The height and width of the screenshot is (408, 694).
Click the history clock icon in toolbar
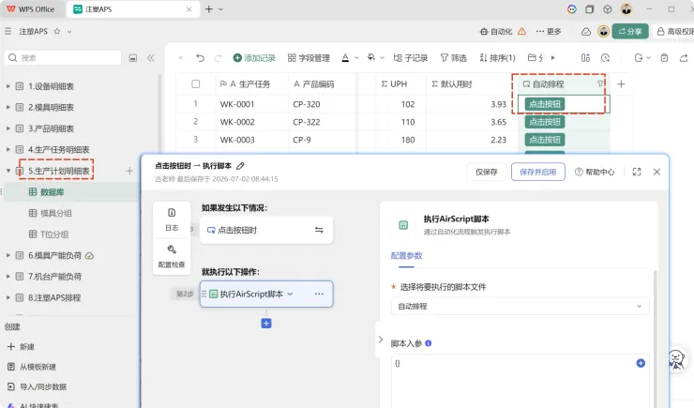point(606,58)
